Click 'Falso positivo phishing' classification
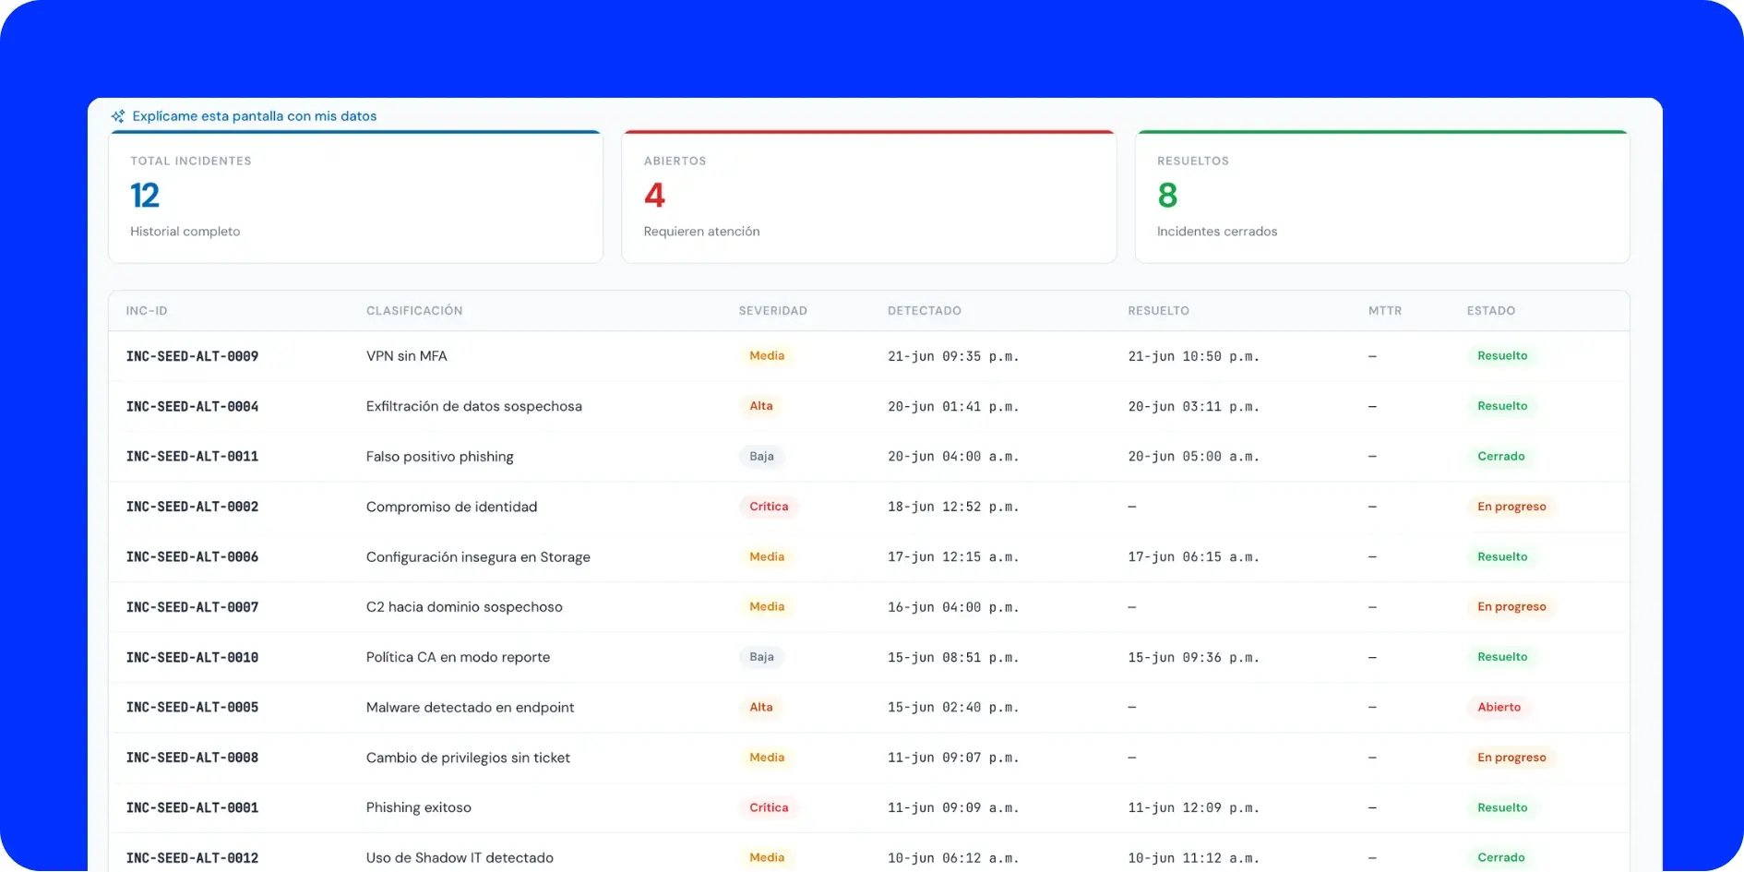This screenshot has height=872, width=1744. point(439,456)
